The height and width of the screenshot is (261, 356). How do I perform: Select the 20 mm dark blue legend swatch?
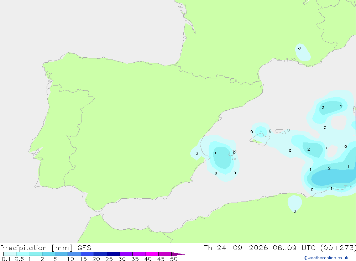(100, 254)
